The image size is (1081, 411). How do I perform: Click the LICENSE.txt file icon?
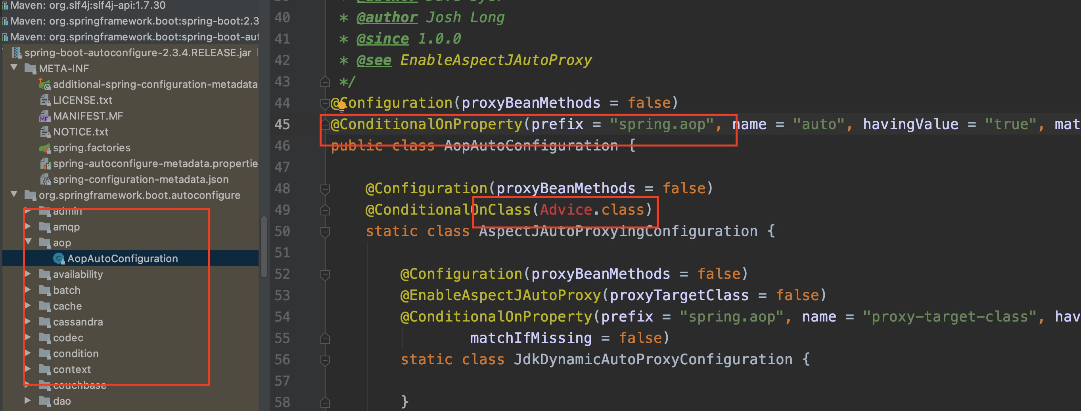45,100
